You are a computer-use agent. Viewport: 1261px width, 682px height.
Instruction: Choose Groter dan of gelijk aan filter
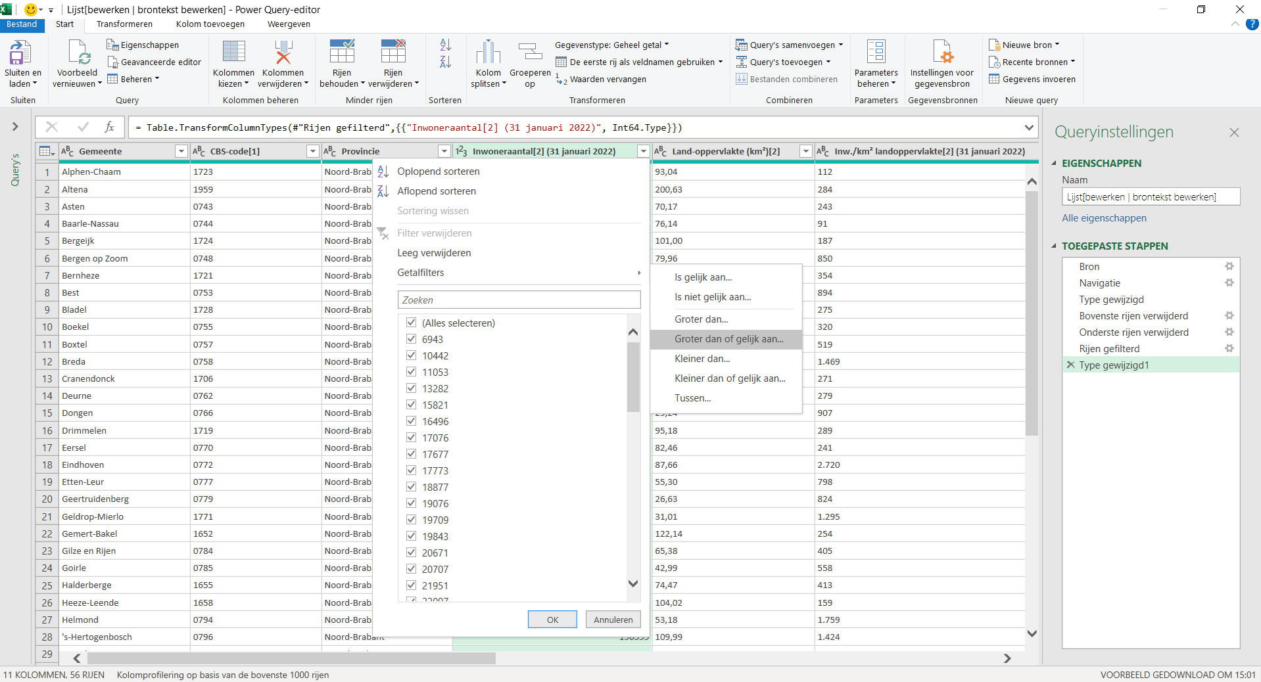click(728, 339)
